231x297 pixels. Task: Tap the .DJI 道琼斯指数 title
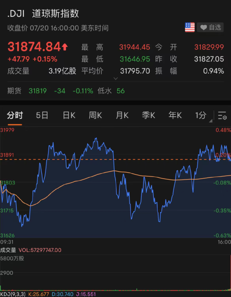(x=43, y=14)
